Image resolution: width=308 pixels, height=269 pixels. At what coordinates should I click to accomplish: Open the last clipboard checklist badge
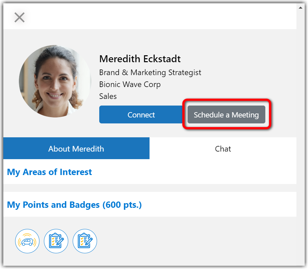85,241
